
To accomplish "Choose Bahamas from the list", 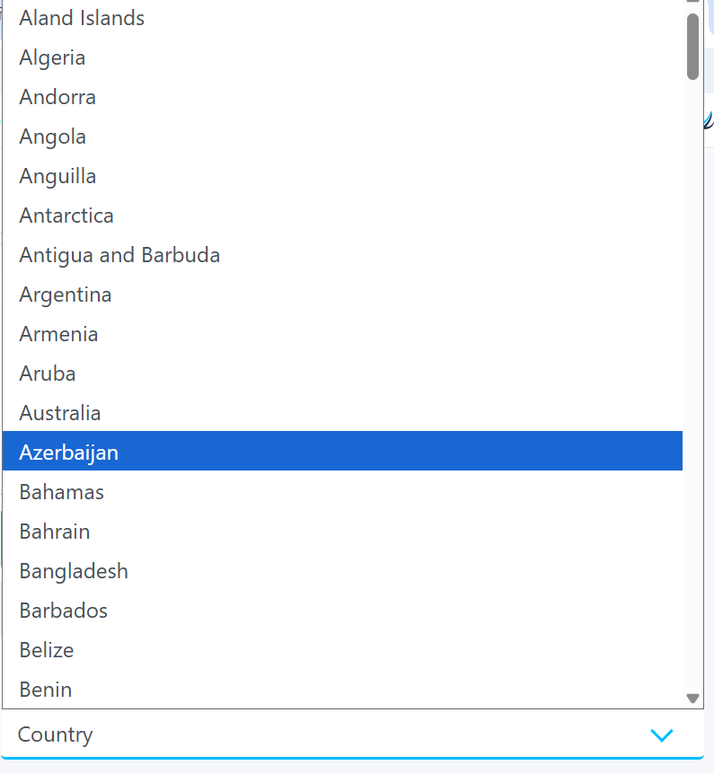I will (62, 492).
